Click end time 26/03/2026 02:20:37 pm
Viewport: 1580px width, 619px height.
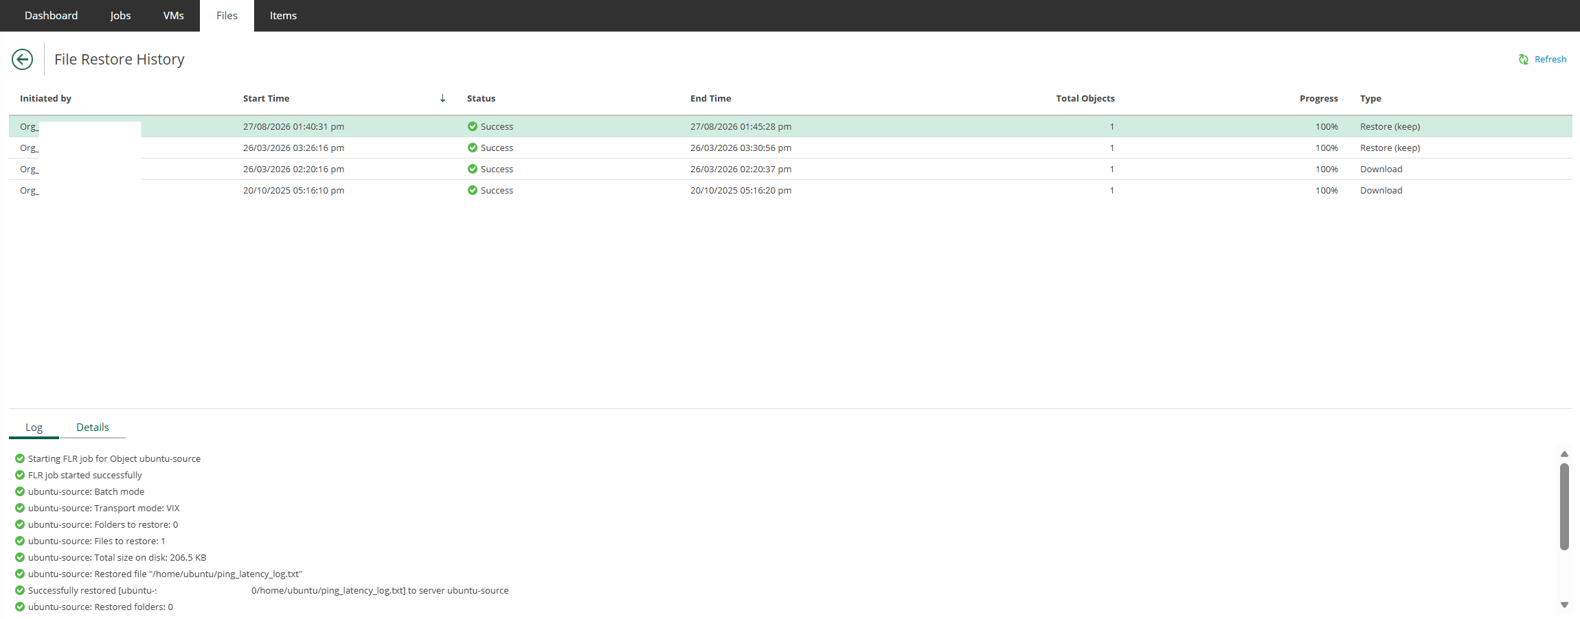(741, 169)
